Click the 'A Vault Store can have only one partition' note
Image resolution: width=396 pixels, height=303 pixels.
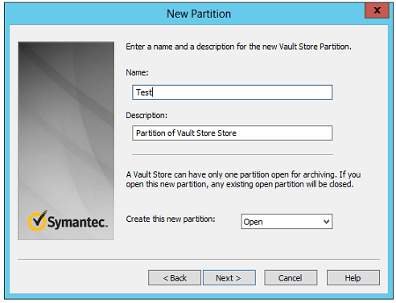243,179
